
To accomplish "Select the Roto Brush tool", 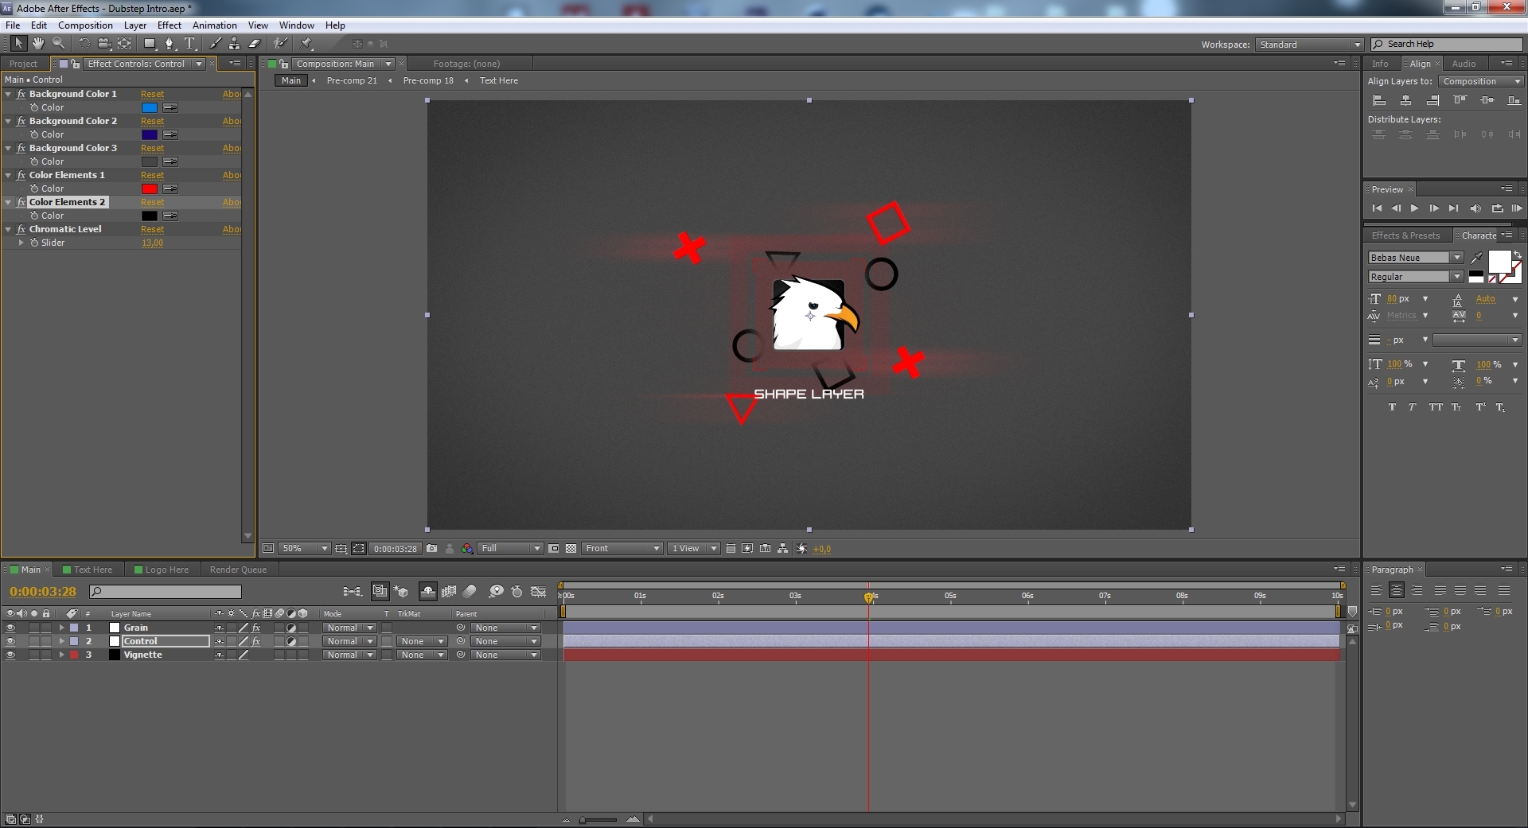I will pos(280,44).
